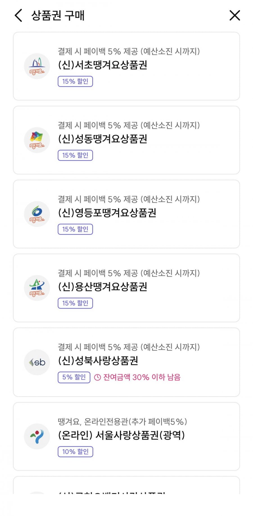The image size is (253, 516).
Task: Open (신)성동땡겨요상품권 item
Action: (x=126, y=140)
